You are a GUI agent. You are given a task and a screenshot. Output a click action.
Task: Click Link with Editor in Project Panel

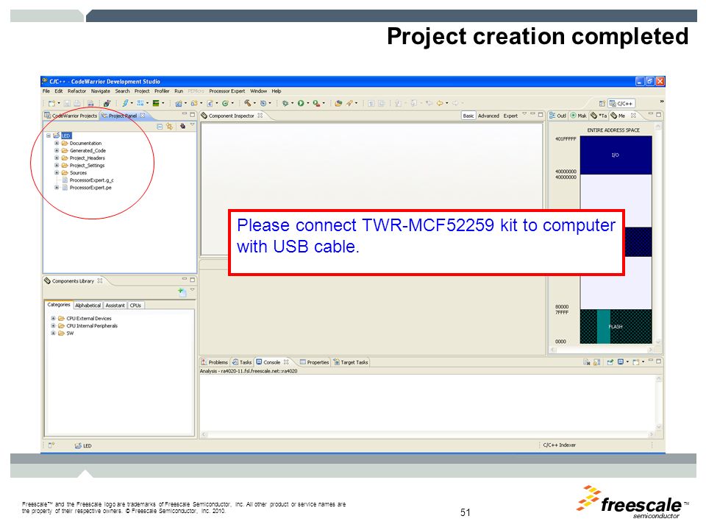[169, 127]
